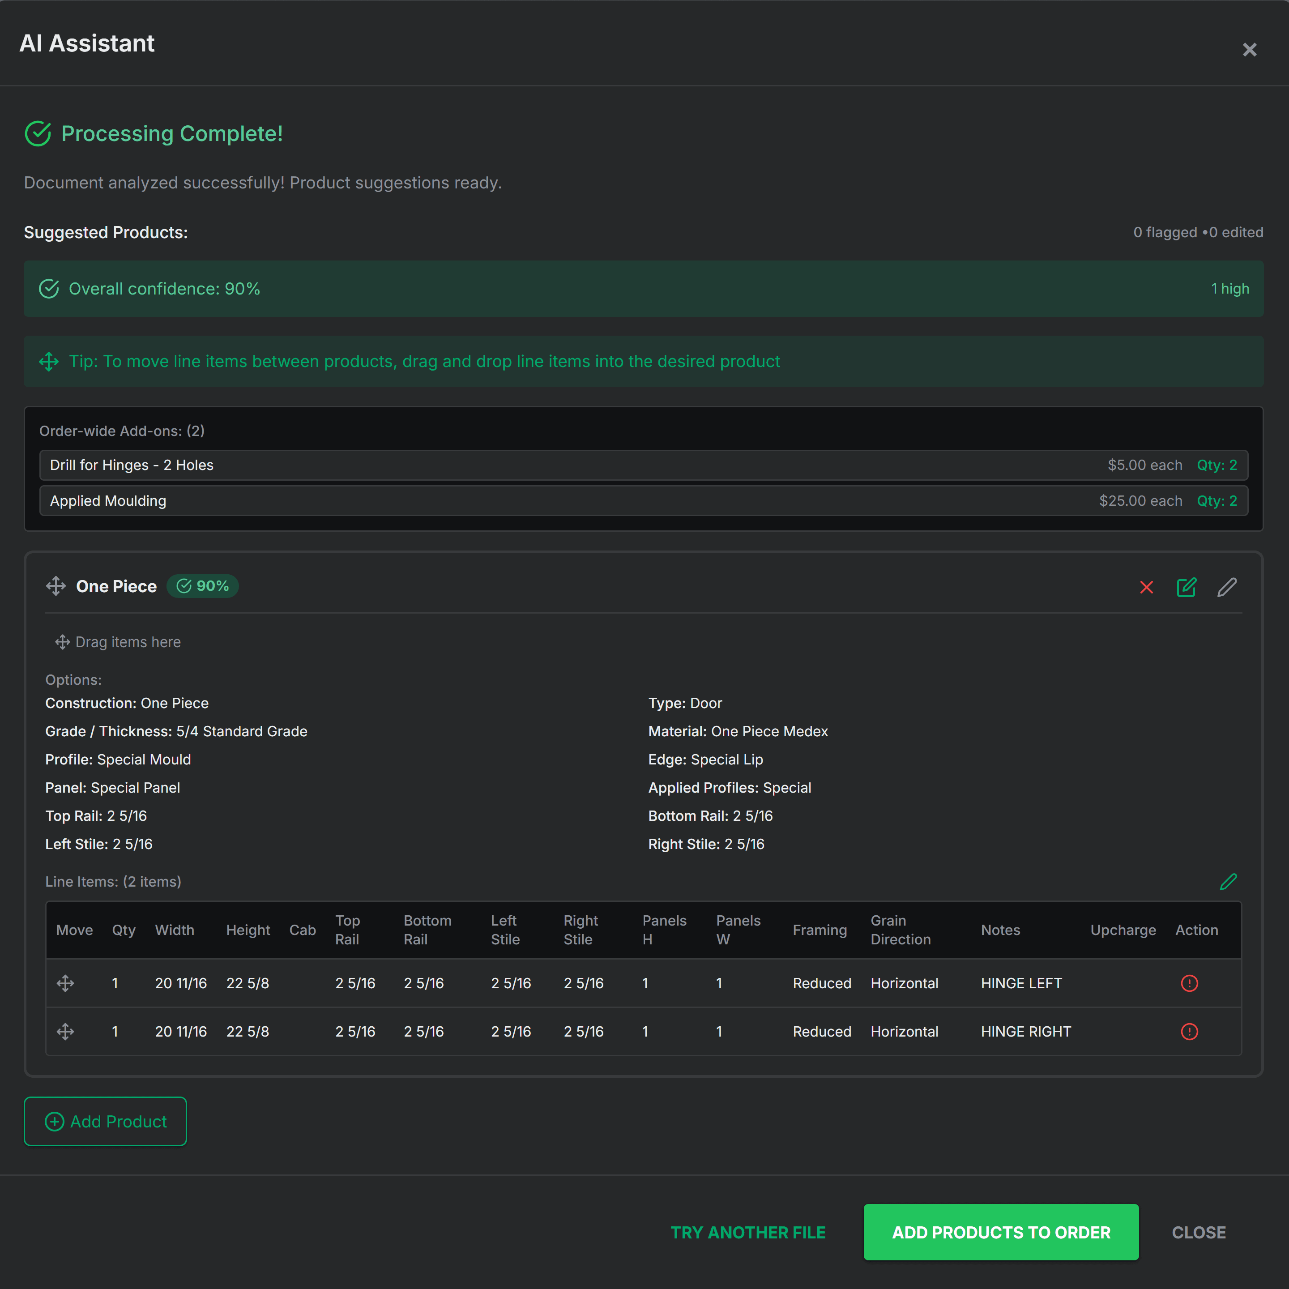Click the Top Rail: 2 5/16 option
Image resolution: width=1289 pixels, height=1289 pixels.
click(x=96, y=816)
